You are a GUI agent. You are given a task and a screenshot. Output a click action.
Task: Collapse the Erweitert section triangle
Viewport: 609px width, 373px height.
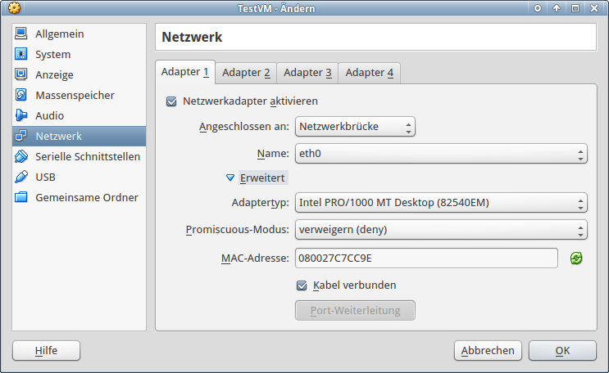[x=230, y=177]
